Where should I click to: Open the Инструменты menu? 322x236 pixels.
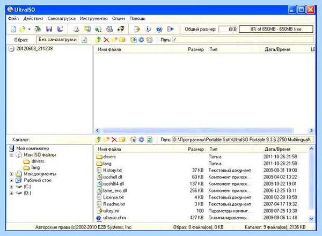[94, 19]
